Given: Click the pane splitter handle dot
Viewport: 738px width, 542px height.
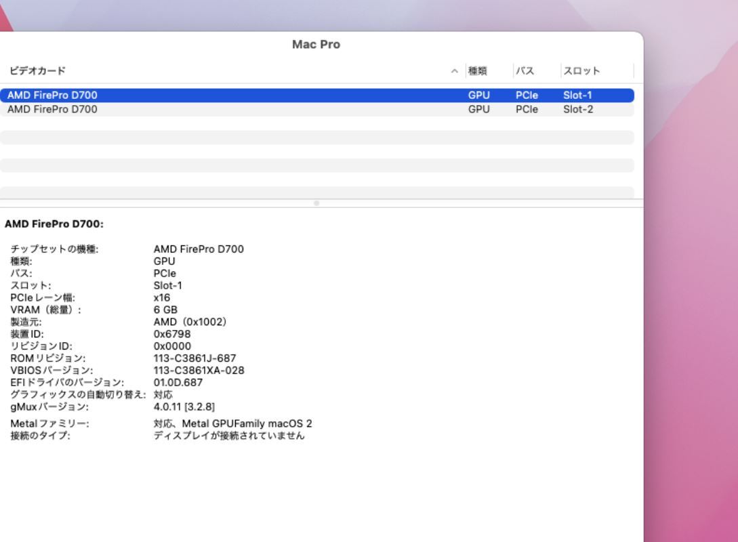Looking at the screenshot, I should [x=316, y=203].
